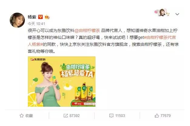Click the orange V verified badge
Image resolution: width=190 pixels, height=126 pixels.
click(40, 17)
